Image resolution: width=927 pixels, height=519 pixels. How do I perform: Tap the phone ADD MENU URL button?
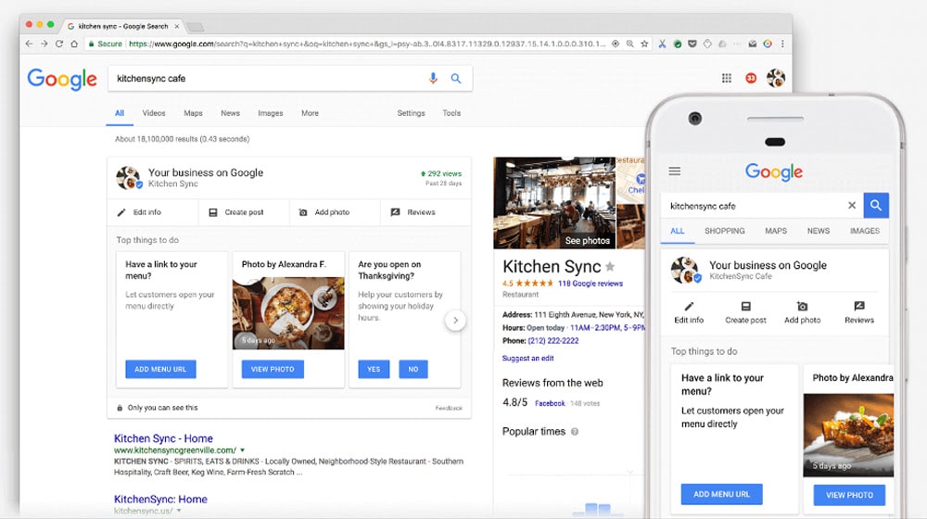[721, 494]
